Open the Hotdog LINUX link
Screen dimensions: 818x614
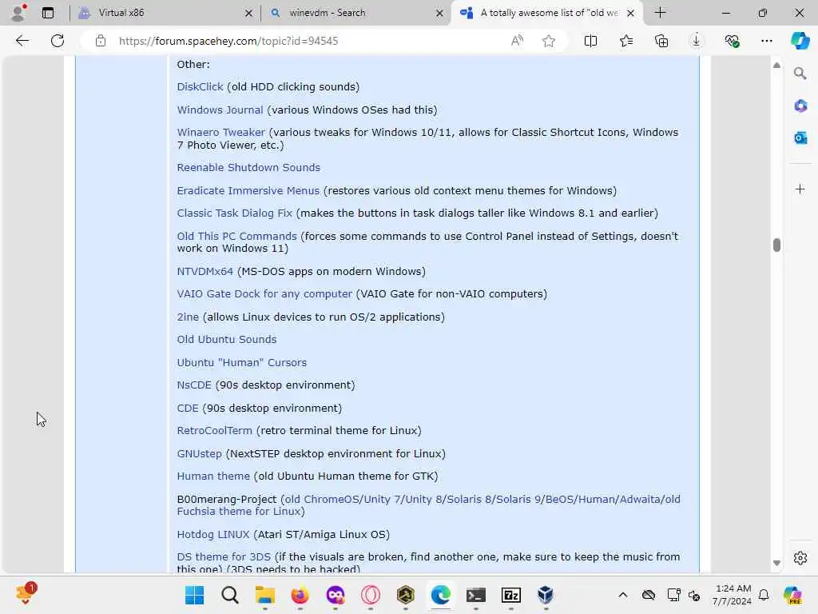click(x=212, y=535)
